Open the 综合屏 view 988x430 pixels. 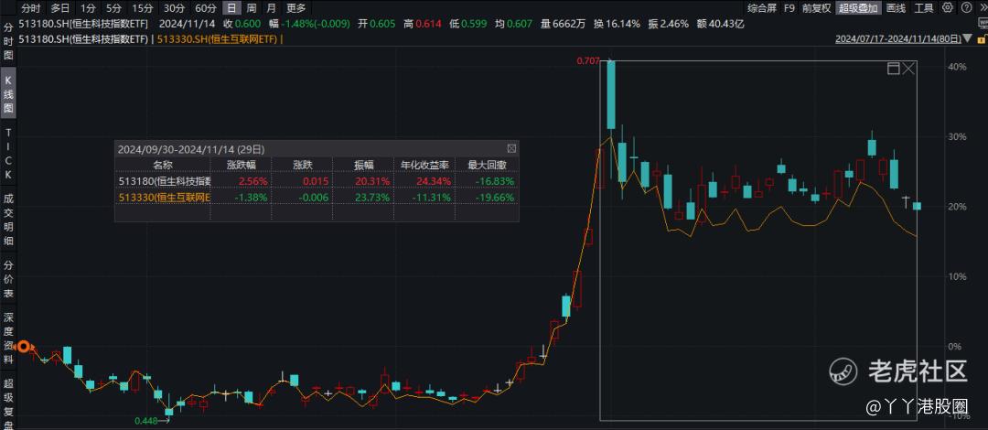[x=761, y=8]
